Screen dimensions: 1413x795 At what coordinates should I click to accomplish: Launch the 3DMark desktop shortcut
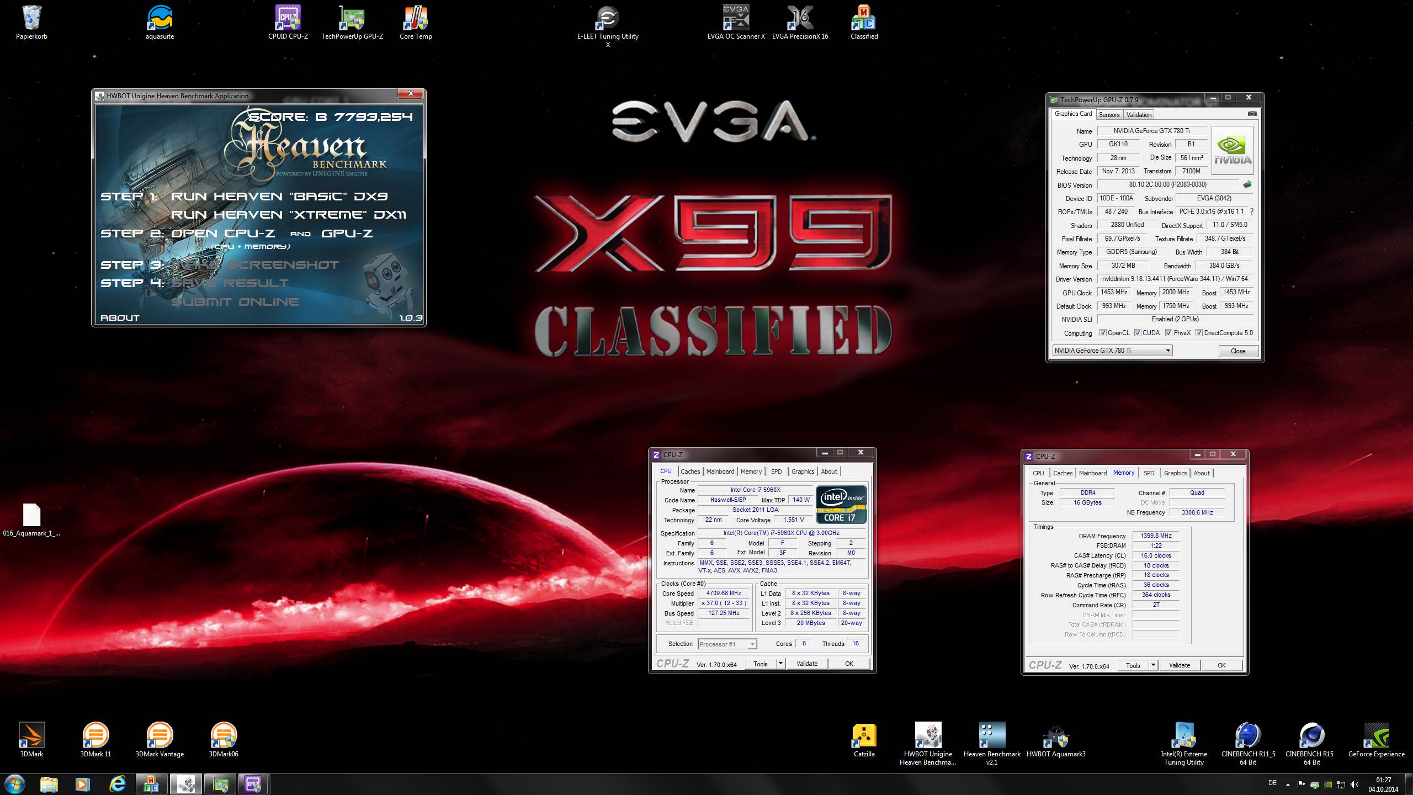tap(31, 740)
